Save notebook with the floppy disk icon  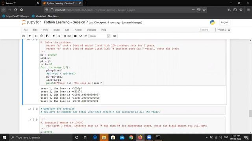coord(24,36)
